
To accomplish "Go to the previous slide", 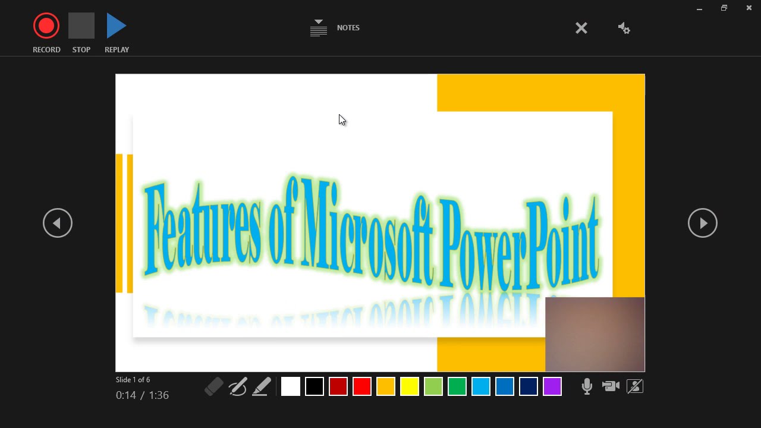I will click(x=58, y=223).
